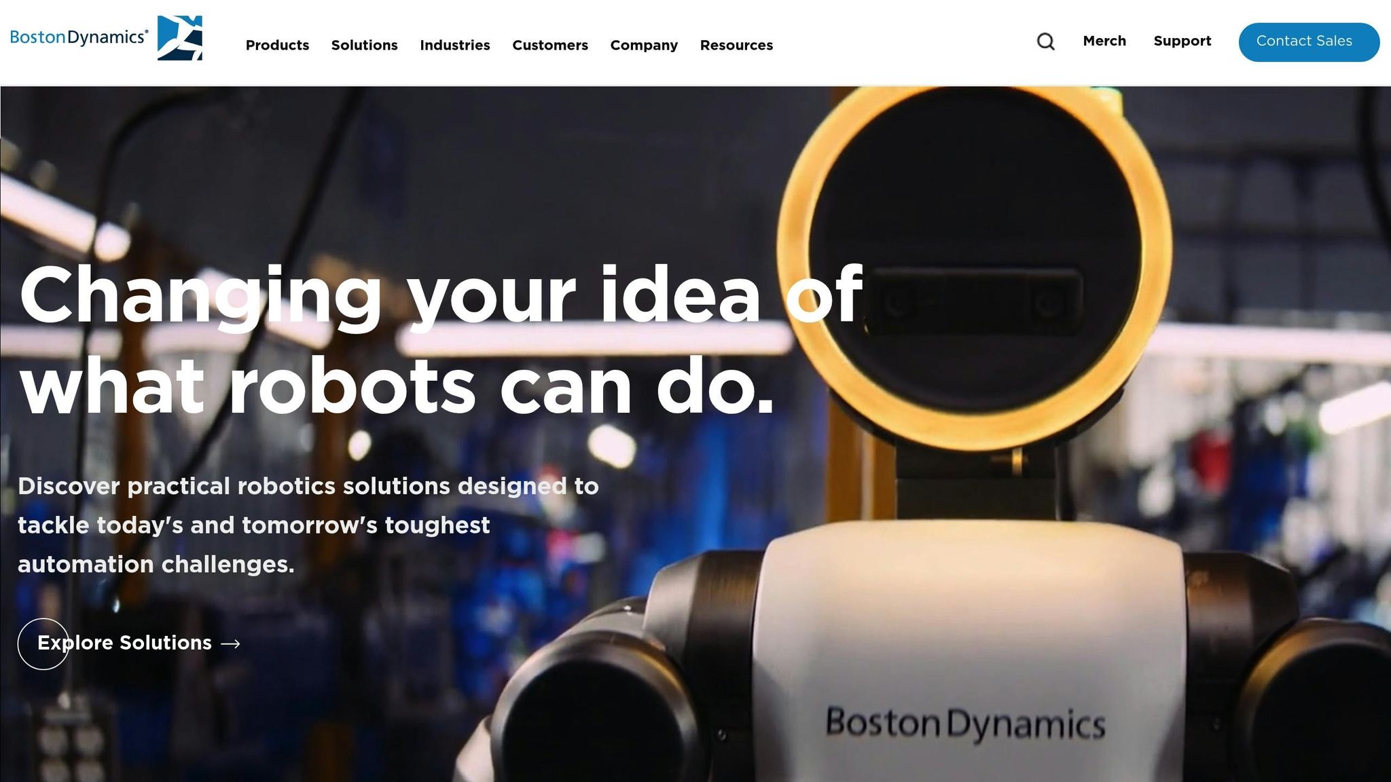Viewport: 1391px width, 782px height.
Task: Navigate to the Merch page
Action: [1104, 41]
